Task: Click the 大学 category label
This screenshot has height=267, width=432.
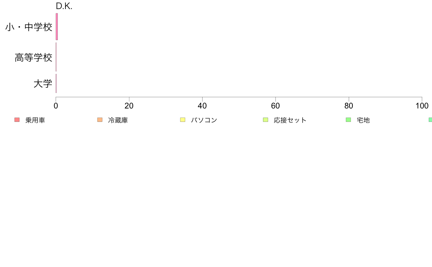Action: [43, 83]
